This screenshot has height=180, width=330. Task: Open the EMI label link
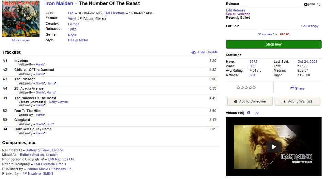click(x=71, y=13)
